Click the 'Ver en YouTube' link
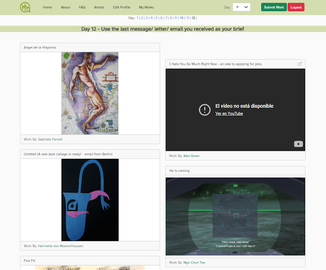 pos(229,114)
